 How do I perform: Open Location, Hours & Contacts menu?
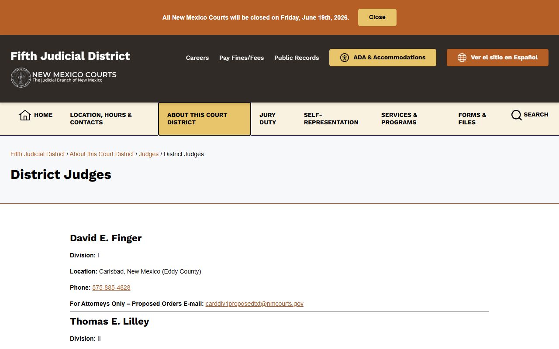coord(101,119)
